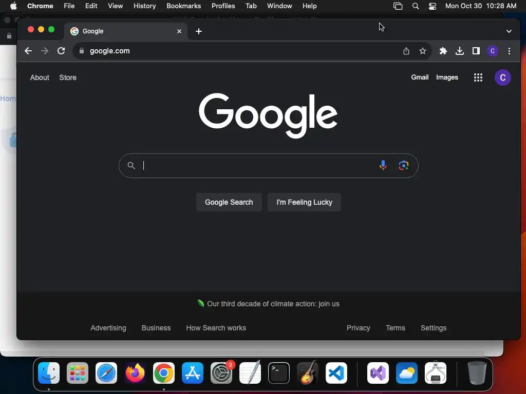Open the climate action join us link
Image resolution: width=526 pixels, height=394 pixels.
[x=273, y=304]
